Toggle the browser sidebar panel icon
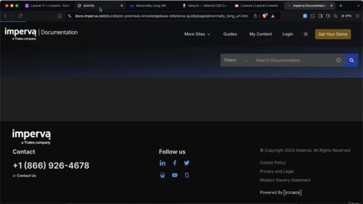 point(320,16)
